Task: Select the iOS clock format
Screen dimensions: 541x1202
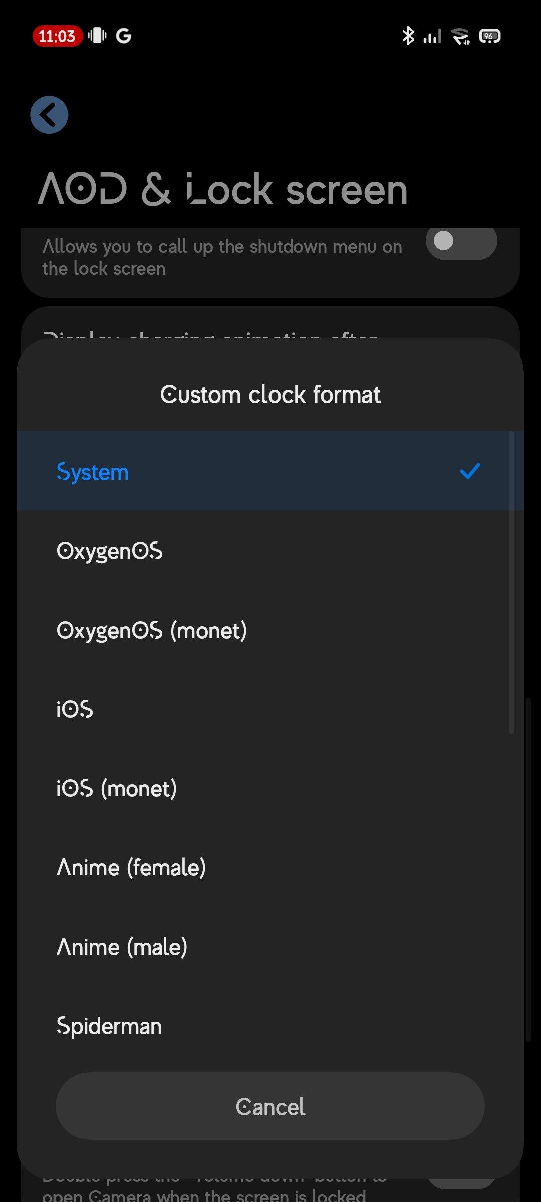Action: click(75, 709)
